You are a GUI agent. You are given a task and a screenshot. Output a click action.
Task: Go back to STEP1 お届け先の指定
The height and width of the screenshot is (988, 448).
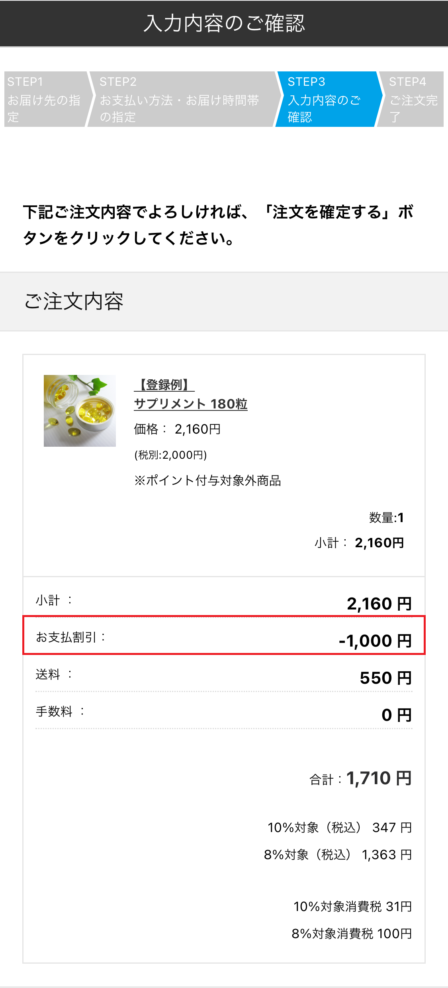coord(45,99)
